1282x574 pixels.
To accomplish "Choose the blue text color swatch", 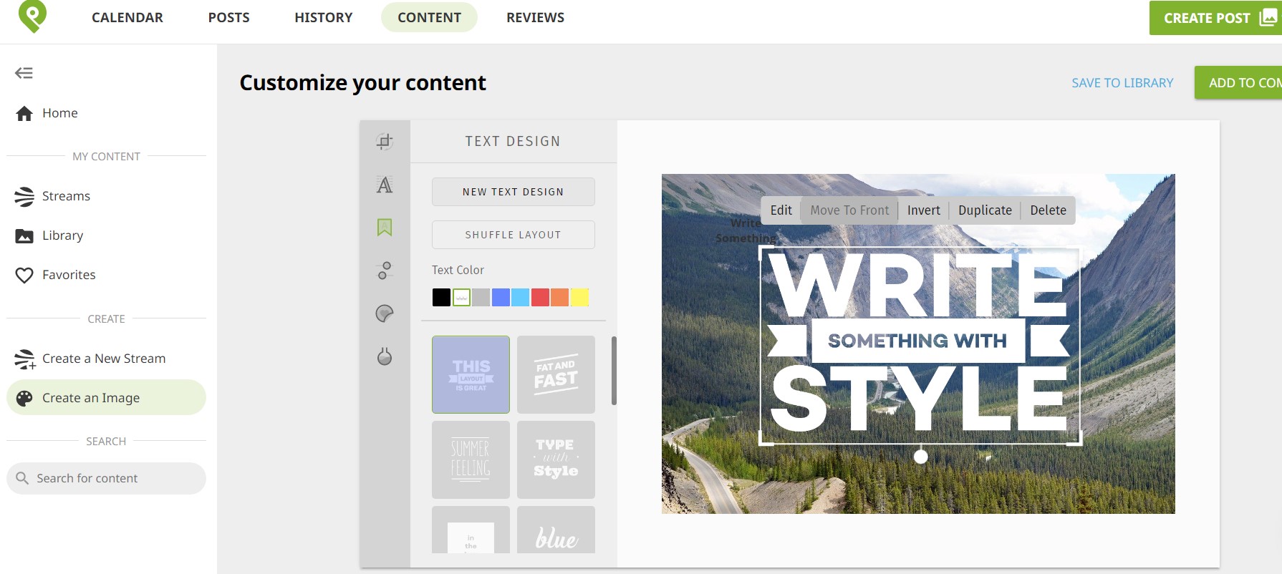I will tap(501, 297).
